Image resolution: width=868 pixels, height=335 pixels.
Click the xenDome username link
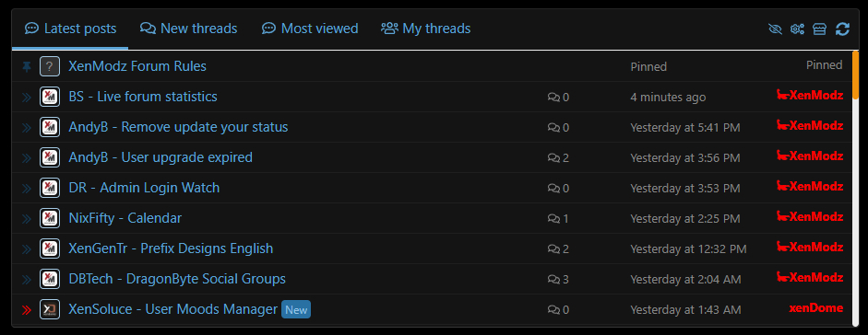click(816, 308)
